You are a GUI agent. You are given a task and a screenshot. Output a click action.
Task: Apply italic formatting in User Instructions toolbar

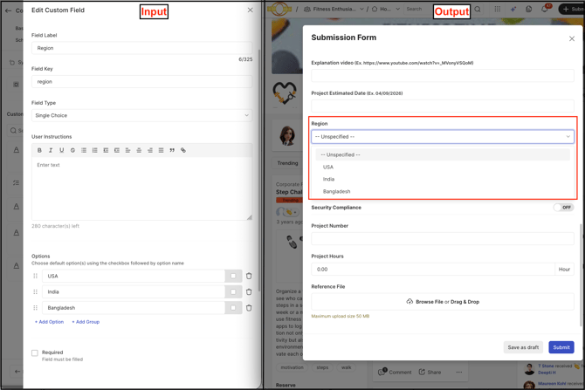(x=51, y=150)
